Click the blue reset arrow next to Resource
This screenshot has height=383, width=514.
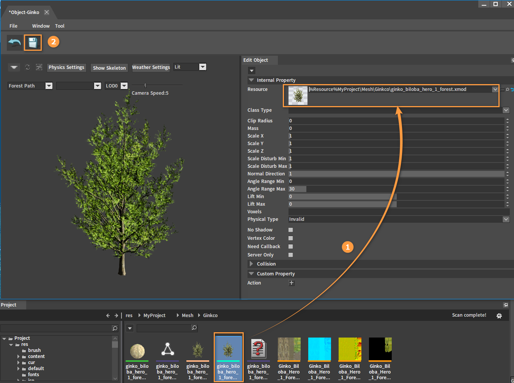[512, 89]
